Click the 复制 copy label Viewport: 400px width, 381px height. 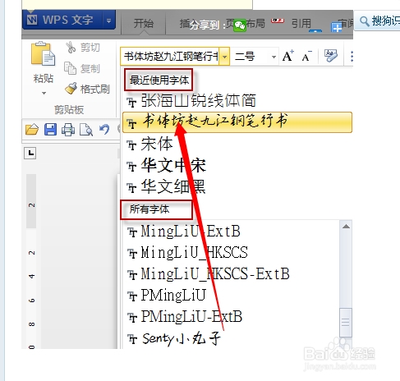[x=90, y=68]
